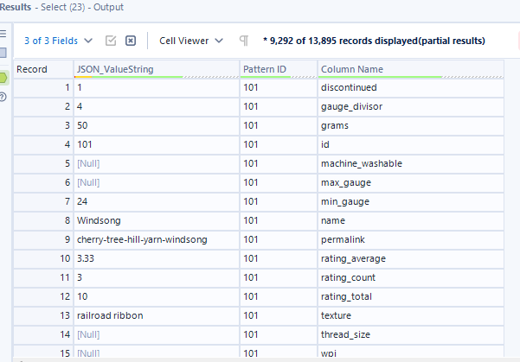Viewport: 520px width, 362px height.
Task: Click the question mark help icon
Action: click(3, 96)
